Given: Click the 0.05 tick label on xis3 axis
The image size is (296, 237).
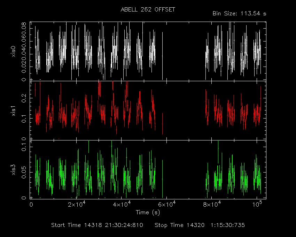Looking at the screenshot, I should click(x=24, y=172).
